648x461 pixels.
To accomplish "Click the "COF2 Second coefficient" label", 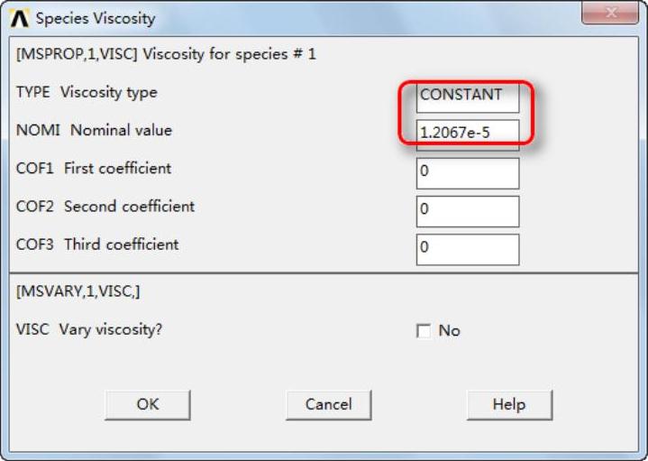I will [x=105, y=206].
